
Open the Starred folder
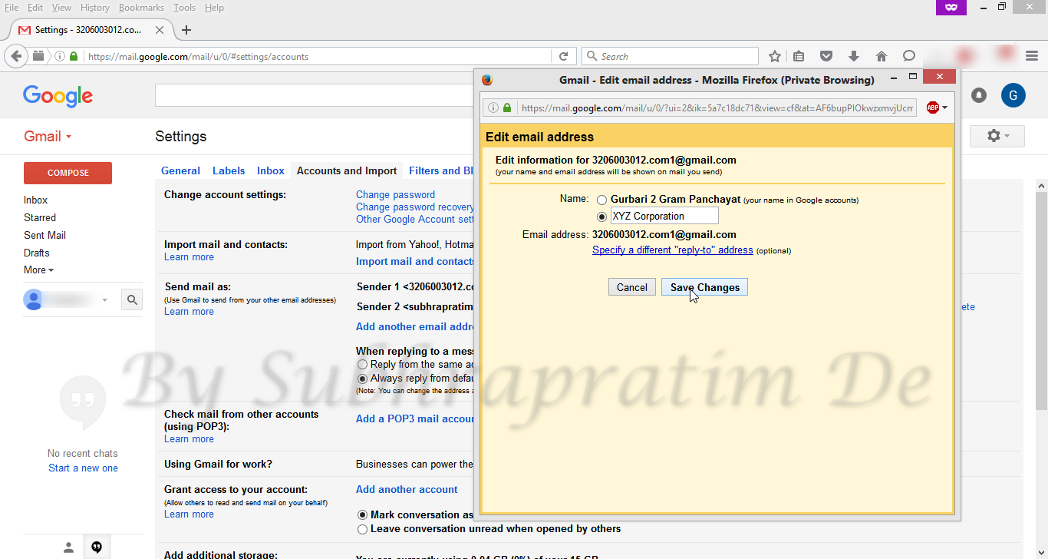pyautogui.click(x=40, y=218)
